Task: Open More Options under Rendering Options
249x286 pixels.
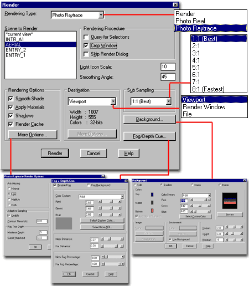Action: [33, 135]
